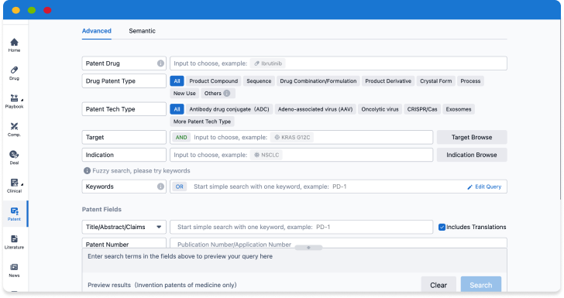The image size is (564, 298).
Task: Click the Target Browse button
Action: point(472,137)
